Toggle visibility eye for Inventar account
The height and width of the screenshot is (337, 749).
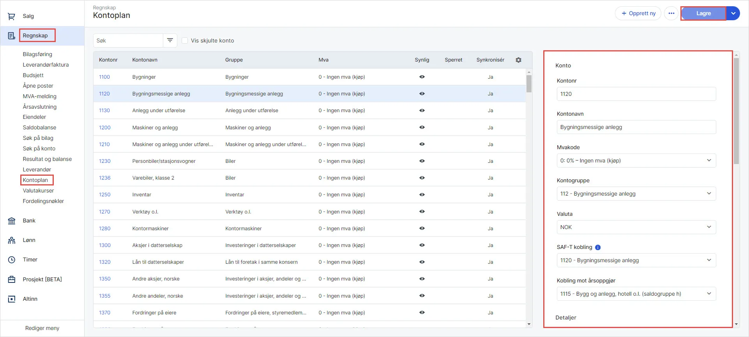[422, 195]
